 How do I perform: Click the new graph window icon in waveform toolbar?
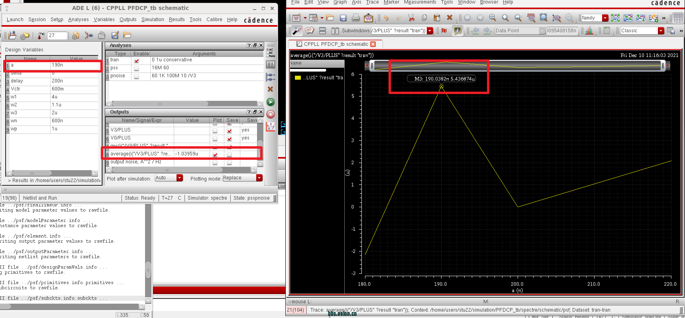pyautogui.click(x=296, y=18)
